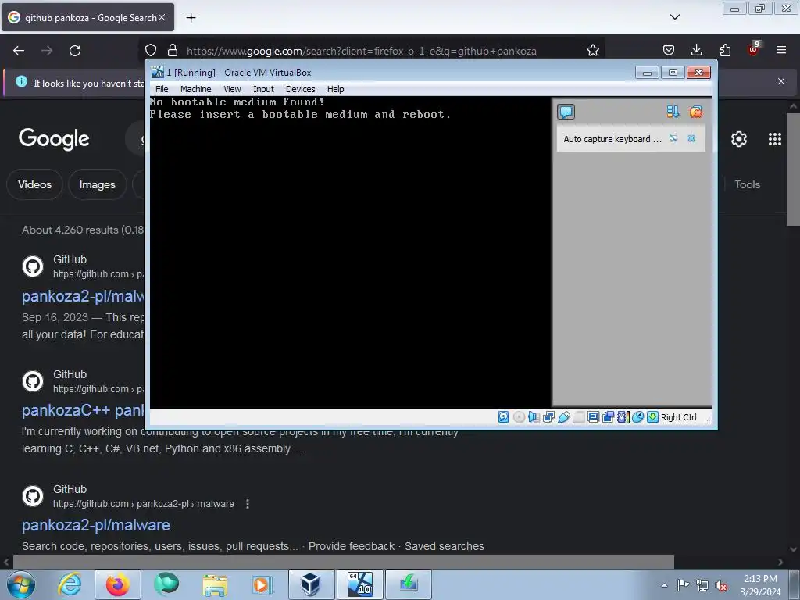Click the optical disk indicator in VirtualBox

click(x=519, y=417)
